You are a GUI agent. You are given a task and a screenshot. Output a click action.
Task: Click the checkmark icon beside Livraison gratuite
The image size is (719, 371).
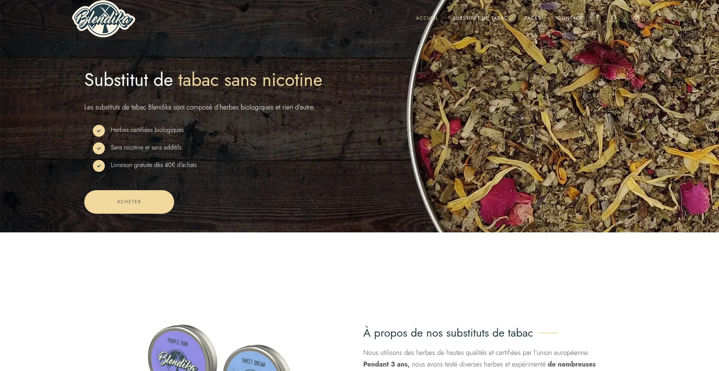(99, 166)
